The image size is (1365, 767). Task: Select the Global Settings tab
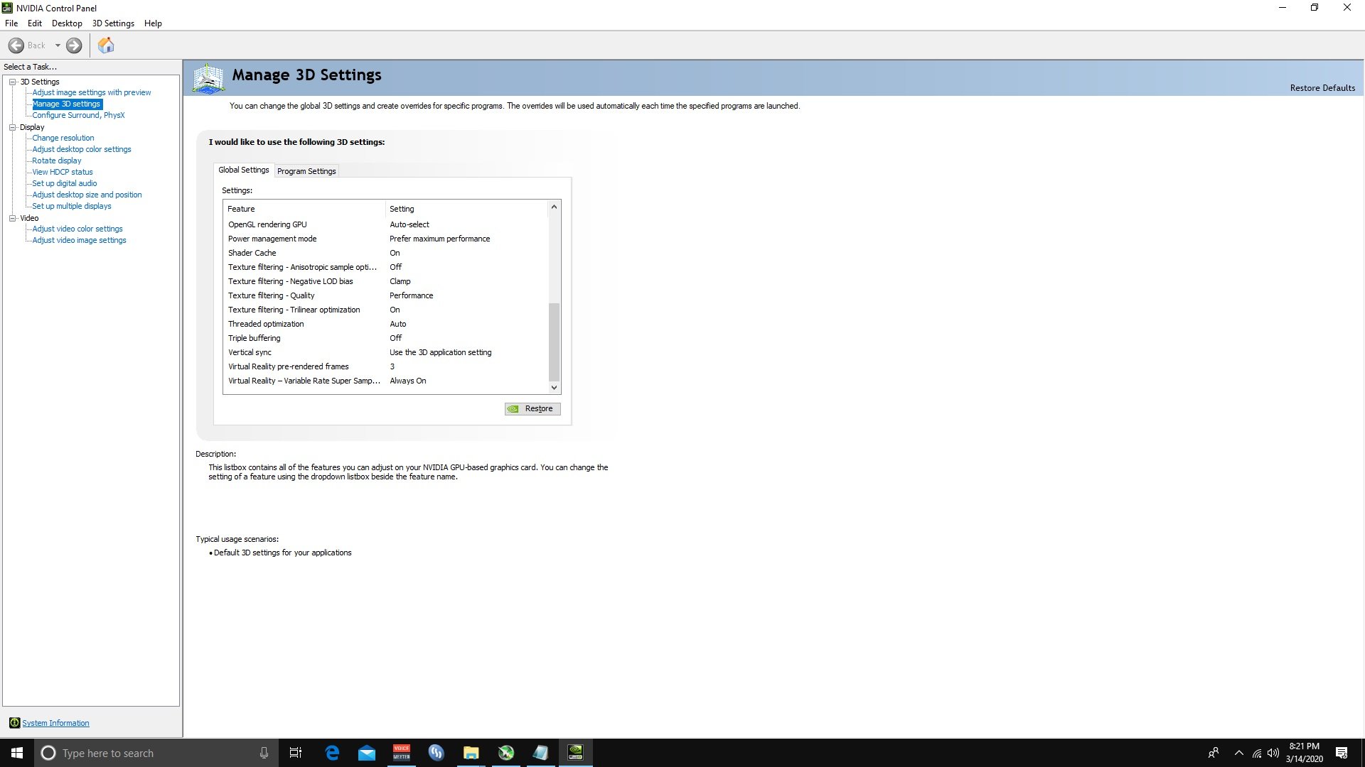tap(244, 170)
